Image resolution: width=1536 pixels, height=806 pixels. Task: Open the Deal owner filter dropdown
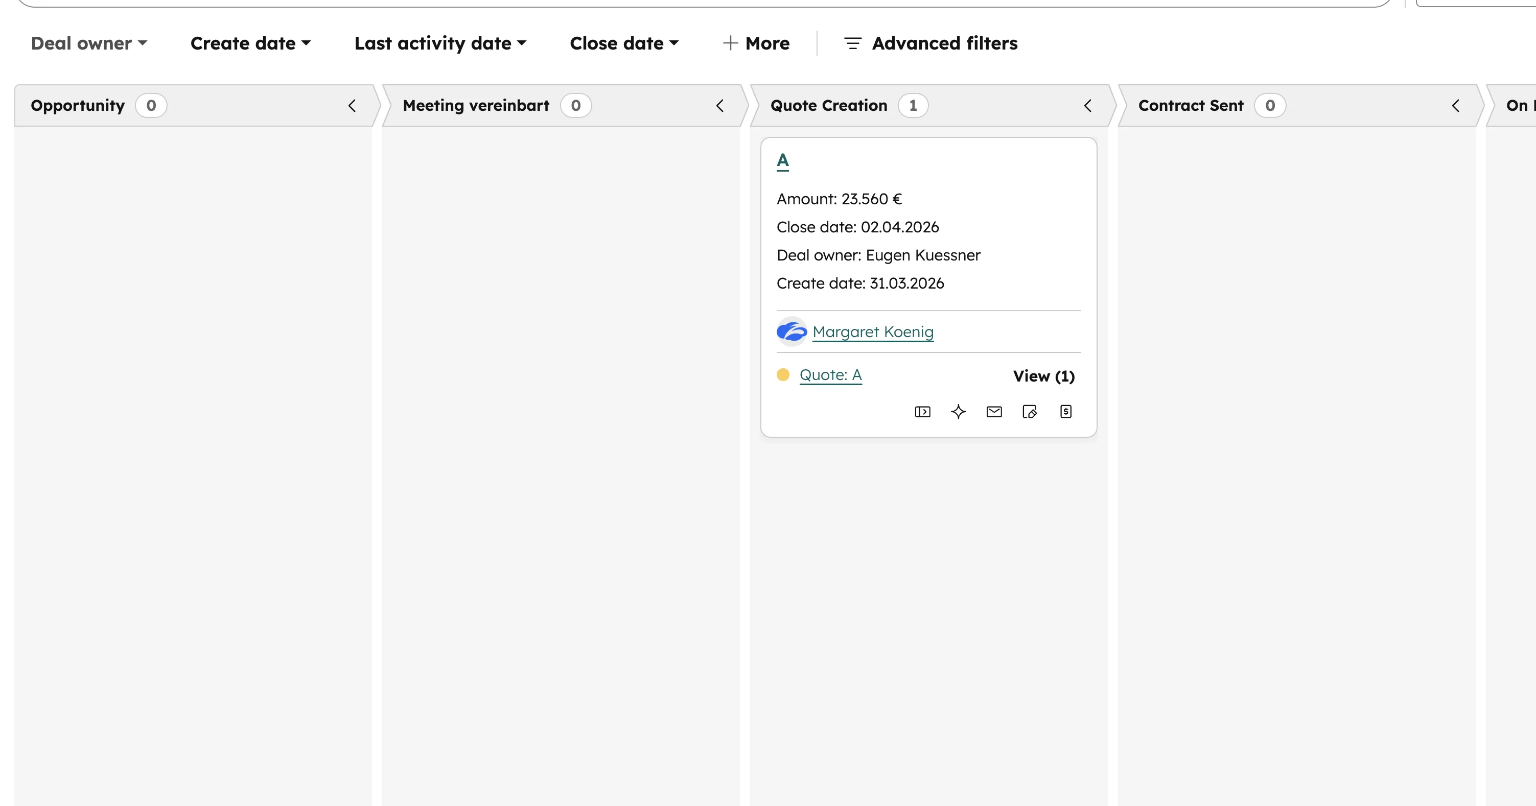pos(89,43)
